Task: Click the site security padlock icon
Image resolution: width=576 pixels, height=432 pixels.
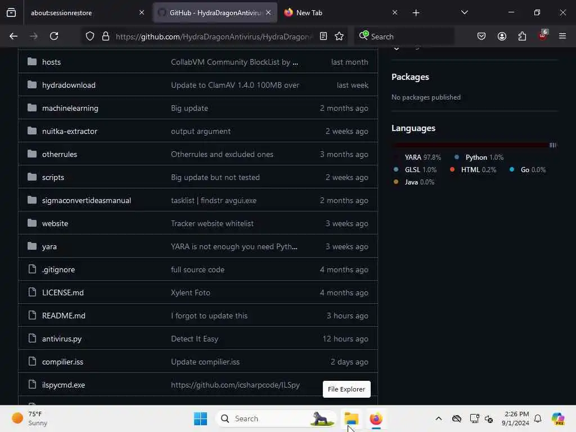Action: (x=105, y=36)
